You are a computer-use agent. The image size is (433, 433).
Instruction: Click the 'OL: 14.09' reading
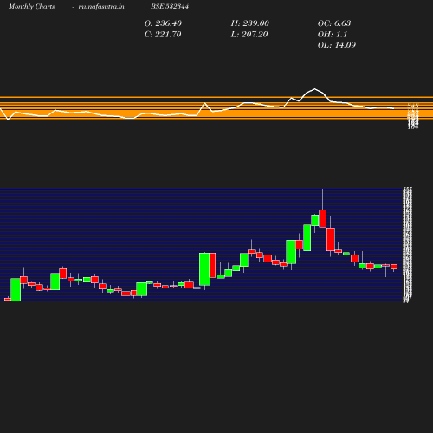tap(337, 45)
